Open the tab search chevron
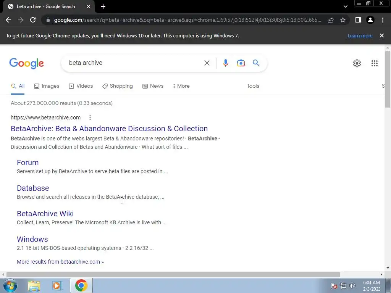 (345, 6)
